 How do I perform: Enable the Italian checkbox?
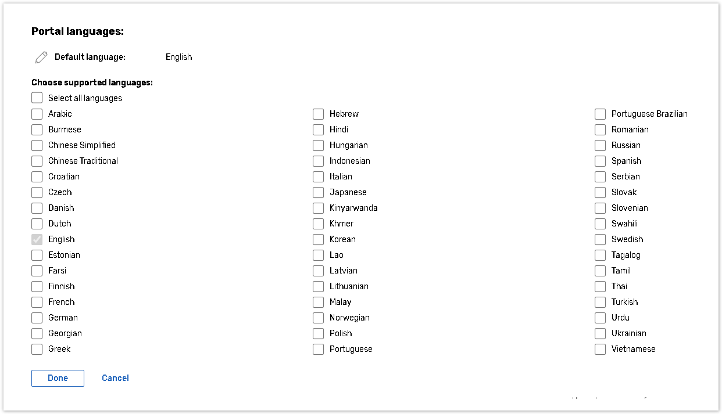coord(319,177)
